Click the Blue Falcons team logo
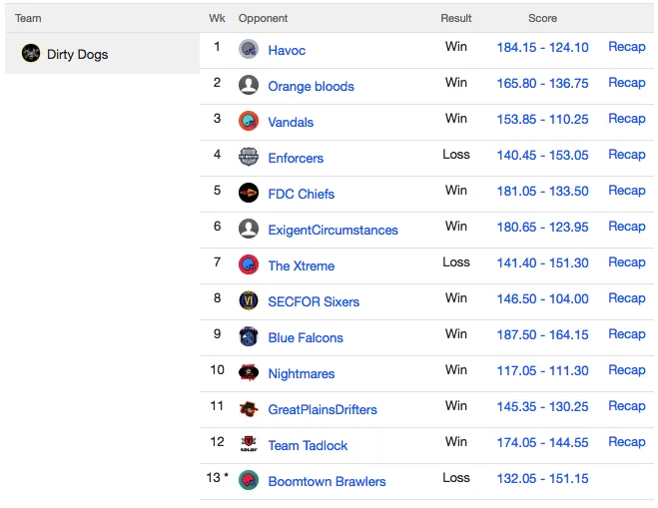Image resolution: width=658 pixels, height=508 pixels. pos(249,337)
